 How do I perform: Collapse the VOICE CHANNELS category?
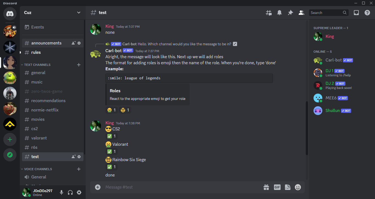[38, 169]
